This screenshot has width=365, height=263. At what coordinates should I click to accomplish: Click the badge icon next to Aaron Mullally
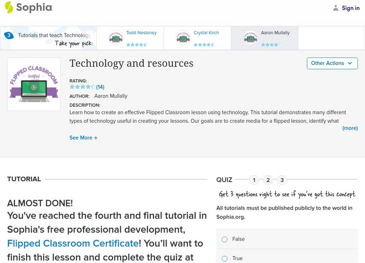pos(250,37)
